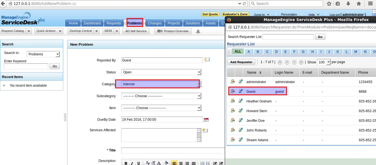Open Firefox home page icon
This screenshot has width=376, height=165.
click(x=359, y=4)
